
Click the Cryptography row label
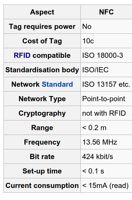coord(42,113)
